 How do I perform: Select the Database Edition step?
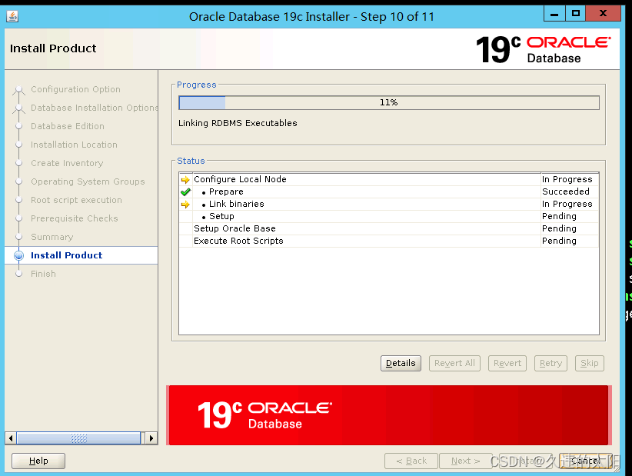(x=68, y=126)
